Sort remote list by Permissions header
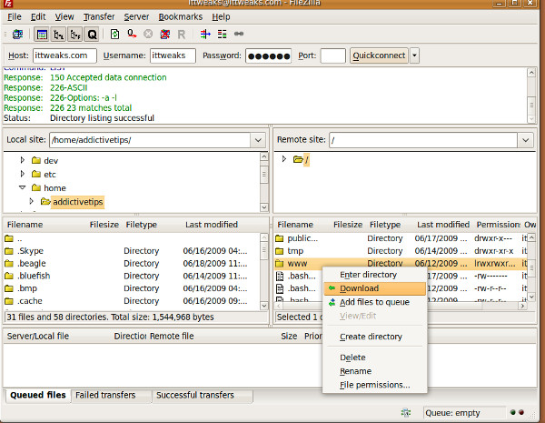Image resolution: width=545 pixels, height=423 pixels. [498, 225]
